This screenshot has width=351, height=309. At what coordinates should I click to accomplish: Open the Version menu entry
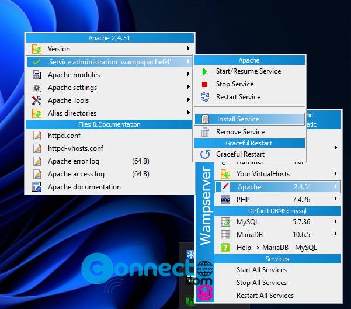pos(109,49)
